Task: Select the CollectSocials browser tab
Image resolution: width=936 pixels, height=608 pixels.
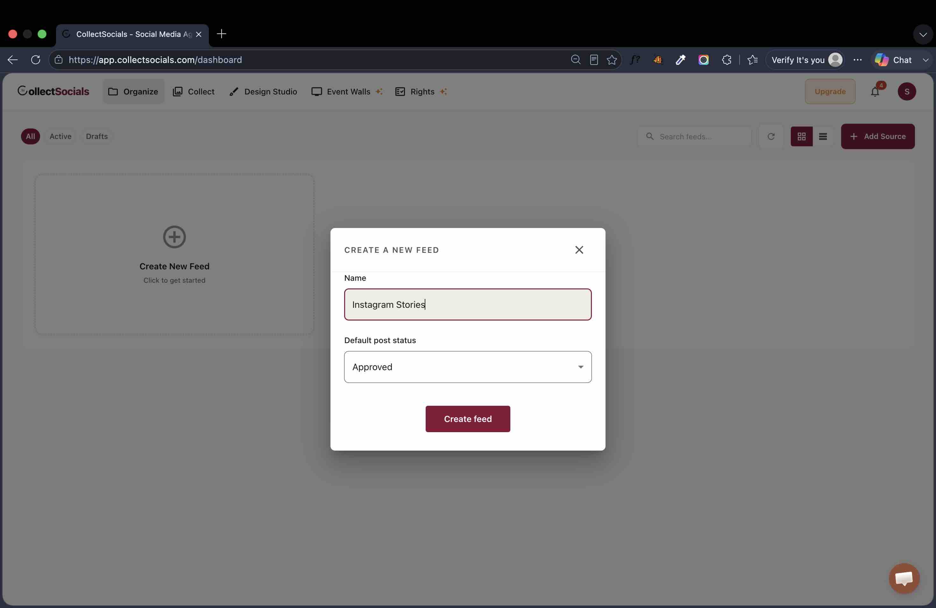Action: tap(132, 34)
